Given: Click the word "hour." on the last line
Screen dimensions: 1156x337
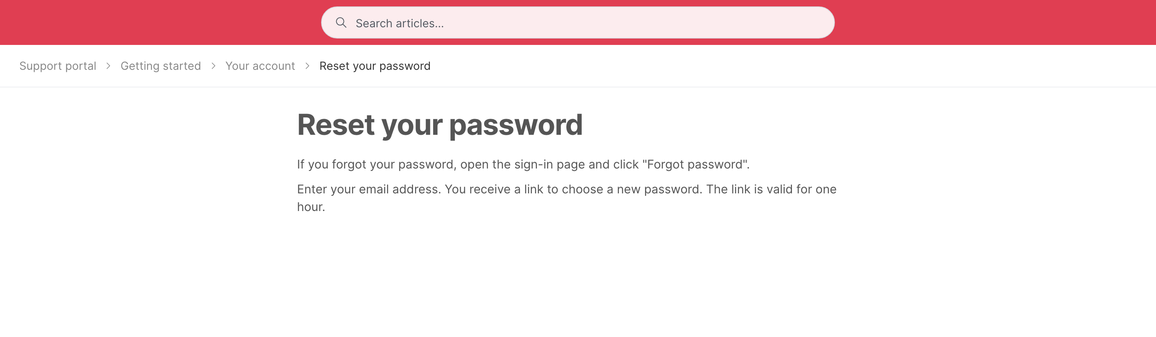Looking at the screenshot, I should point(311,207).
